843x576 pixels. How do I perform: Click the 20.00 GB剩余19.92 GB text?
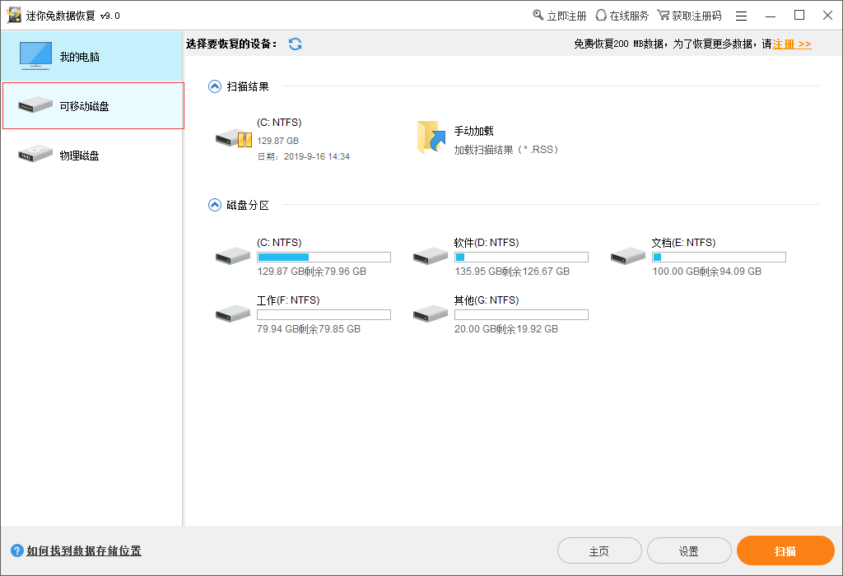pos(506,329)
